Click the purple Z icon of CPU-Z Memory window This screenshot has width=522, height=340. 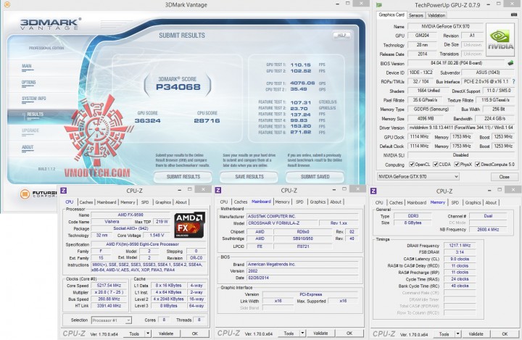(373, 191)
